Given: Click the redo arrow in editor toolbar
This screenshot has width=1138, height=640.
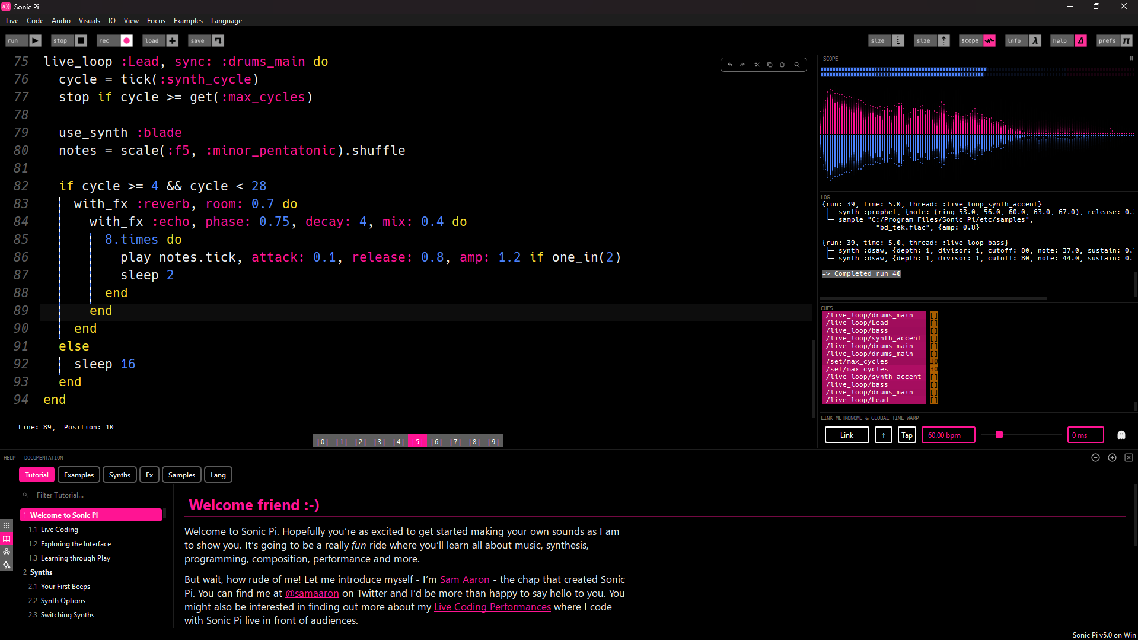Looking at the screenshot, I should coord(742,65).
